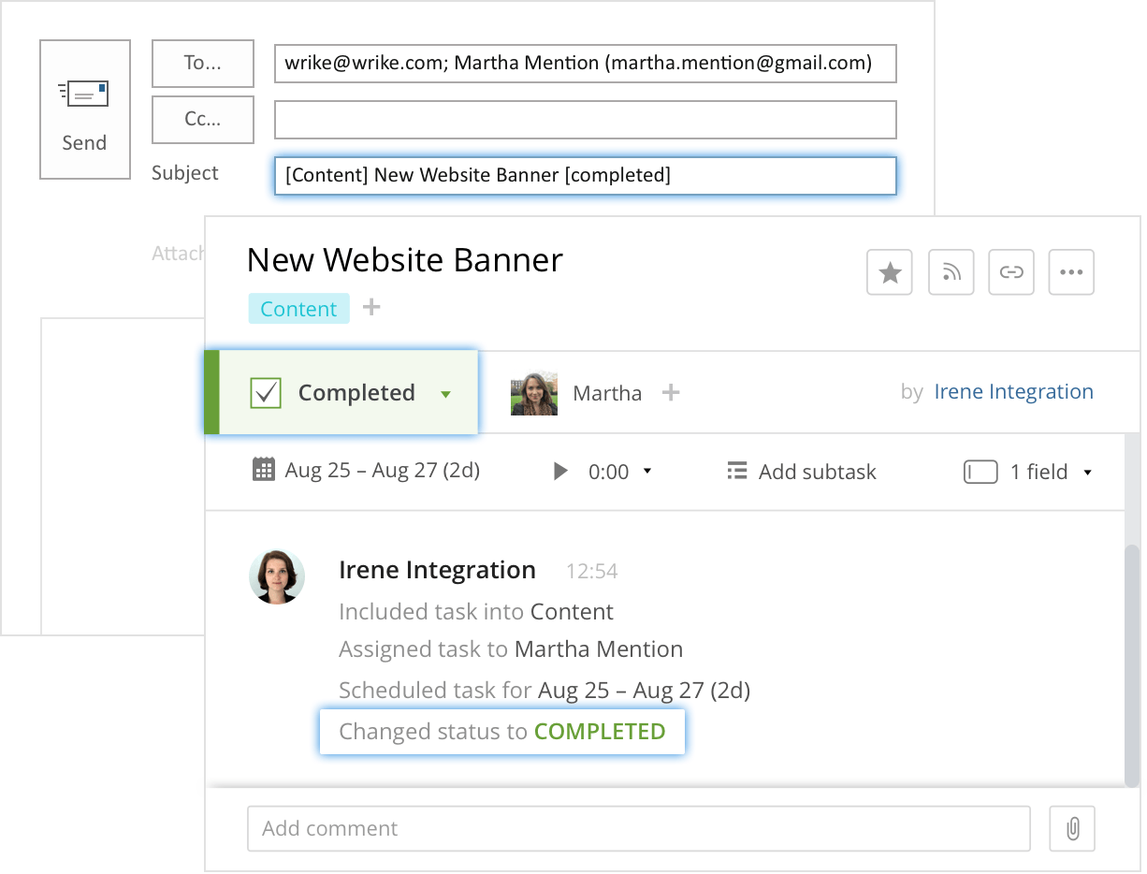Star the New Website Banner task
The height and width of the screenshot is (874, 1147).
(x=890, y=272)
